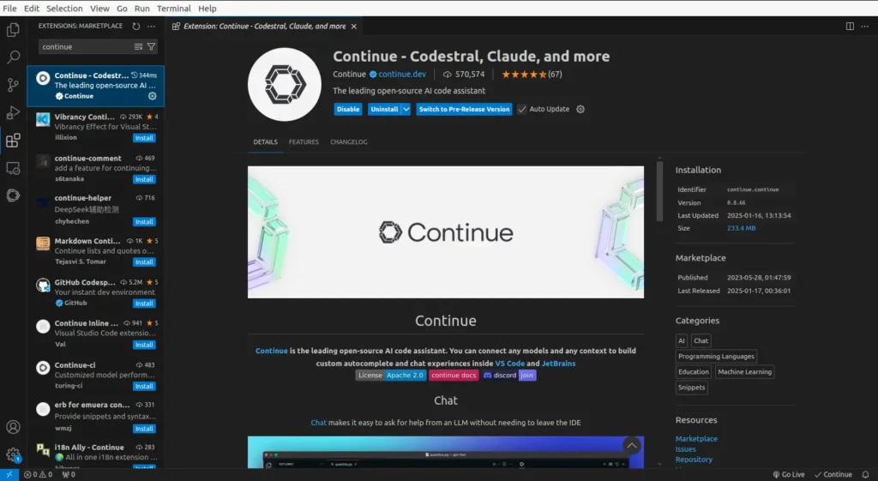Open the remote window status bar icon
Viewport: 878px width, 481px height.
click(x=9, y=475)
